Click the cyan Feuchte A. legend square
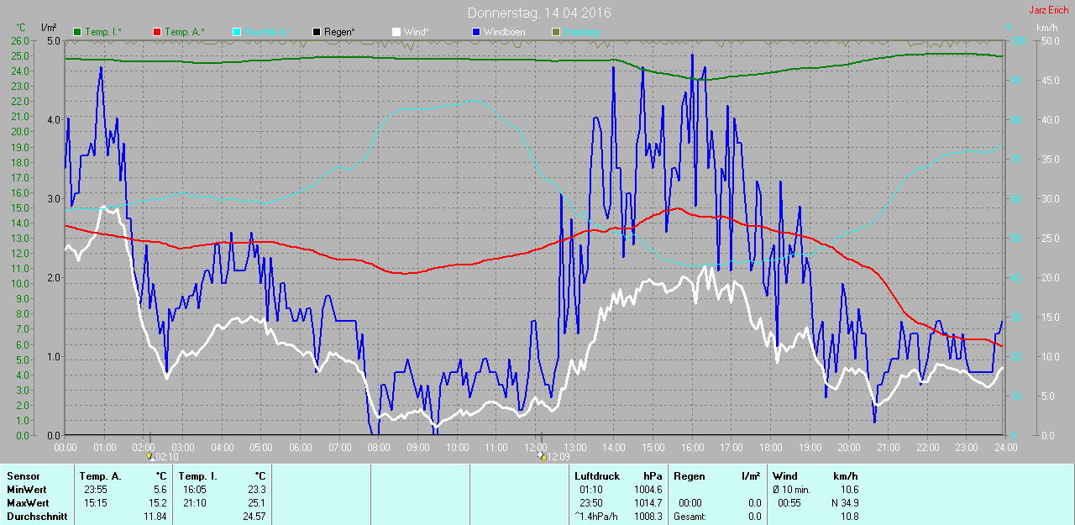This screenshot has width=1075, height=525. pos(237,32)
